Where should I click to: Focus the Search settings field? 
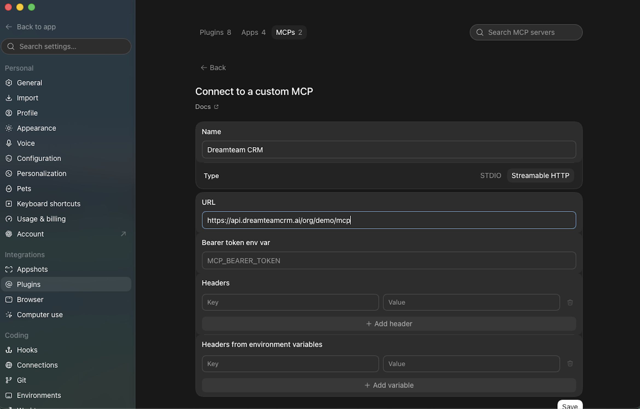pyautogui.click(x=66, y=46)
